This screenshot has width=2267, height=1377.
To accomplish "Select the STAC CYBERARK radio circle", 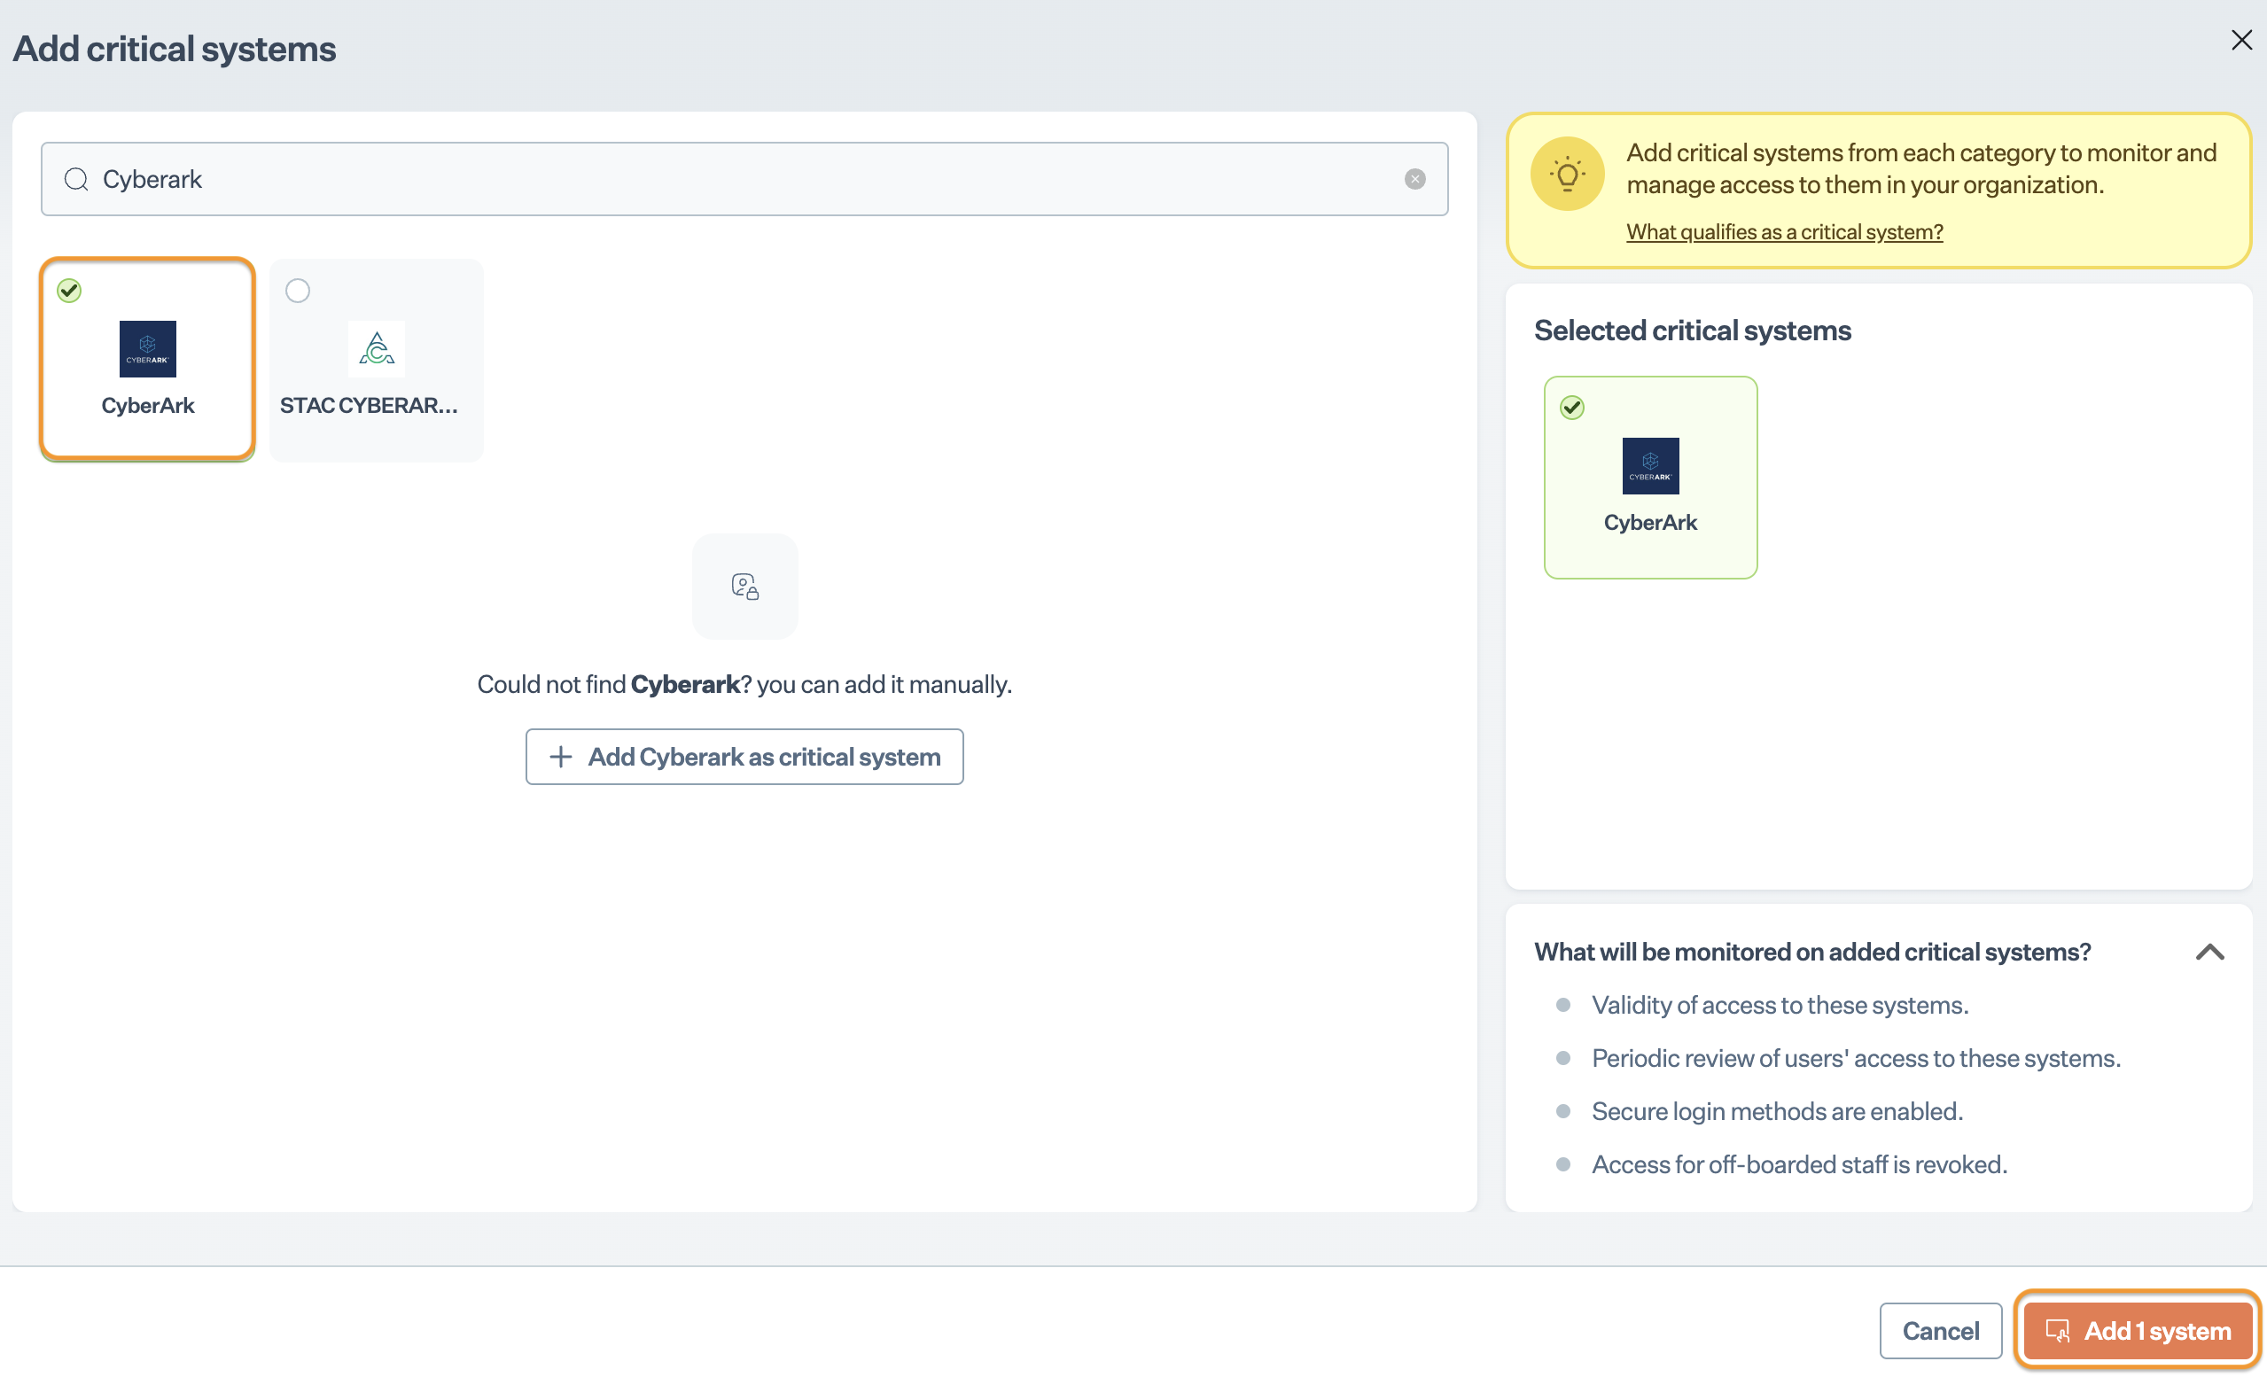I will click(x=297, y=291).
